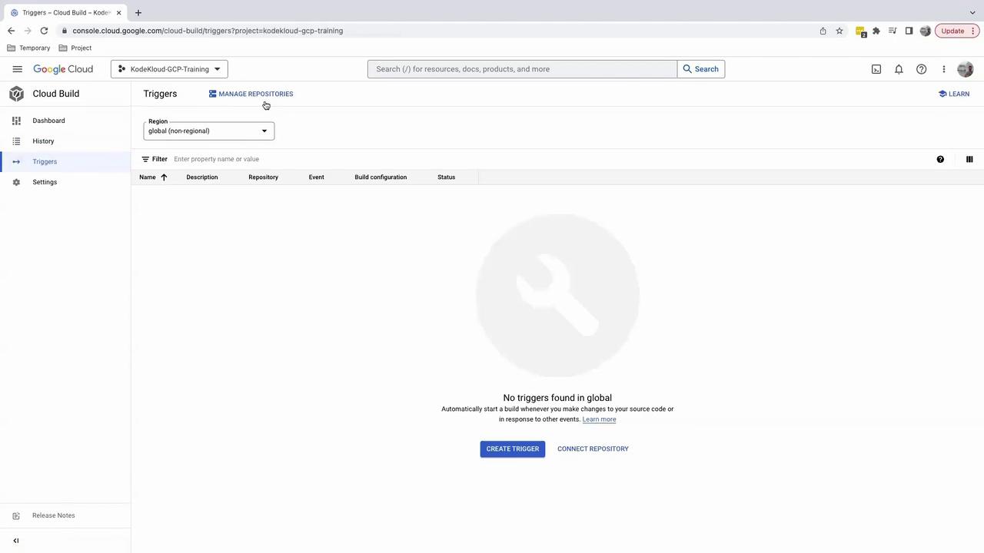This screenshot has height=553, width=984.
Task: Sort by the Name column
Action: 148,177
